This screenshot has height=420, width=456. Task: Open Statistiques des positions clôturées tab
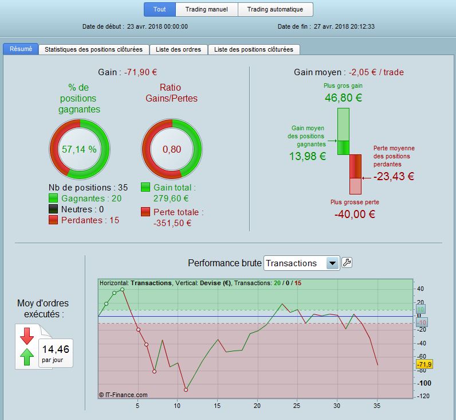[x=93, y=49]
